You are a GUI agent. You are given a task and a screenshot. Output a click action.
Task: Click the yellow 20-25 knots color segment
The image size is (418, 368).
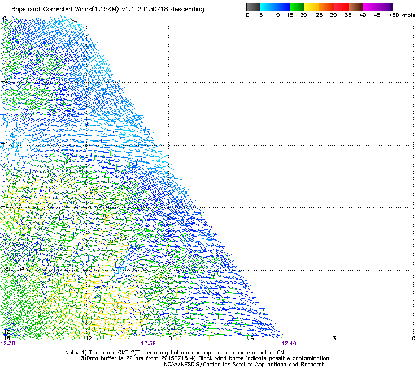pyautogui.click(x=312, y=7)
